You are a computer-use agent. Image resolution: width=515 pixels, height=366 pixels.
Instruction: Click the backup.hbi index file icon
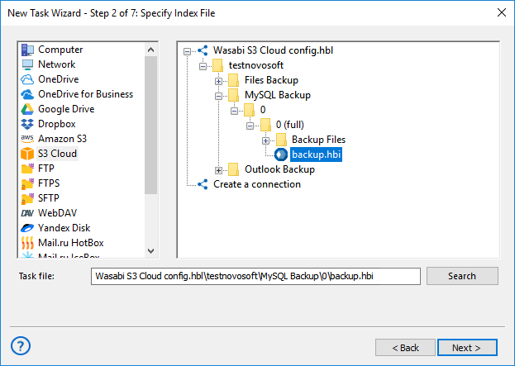(281, 154)
